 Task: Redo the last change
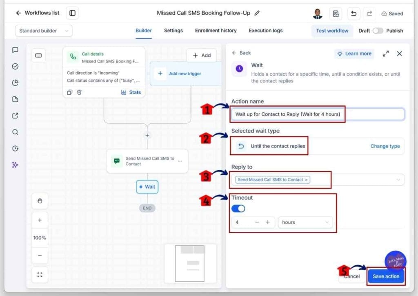tap(369, 13)
